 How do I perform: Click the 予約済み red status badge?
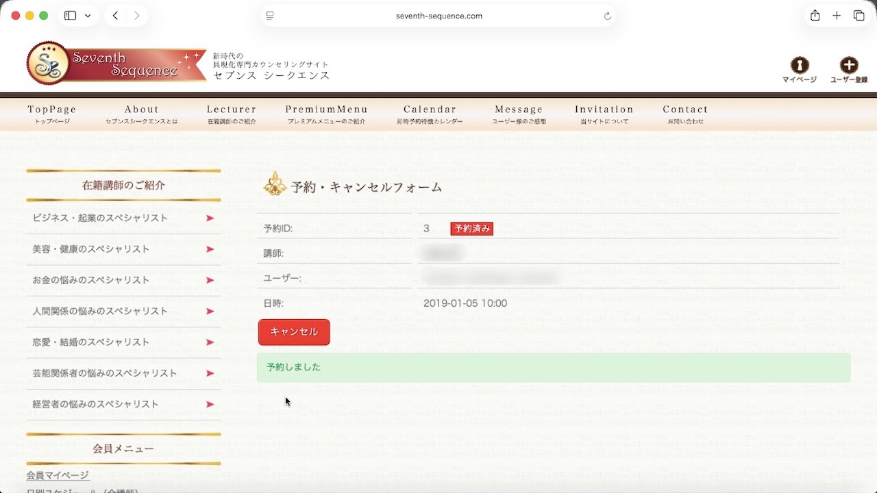tap(471, 229)
